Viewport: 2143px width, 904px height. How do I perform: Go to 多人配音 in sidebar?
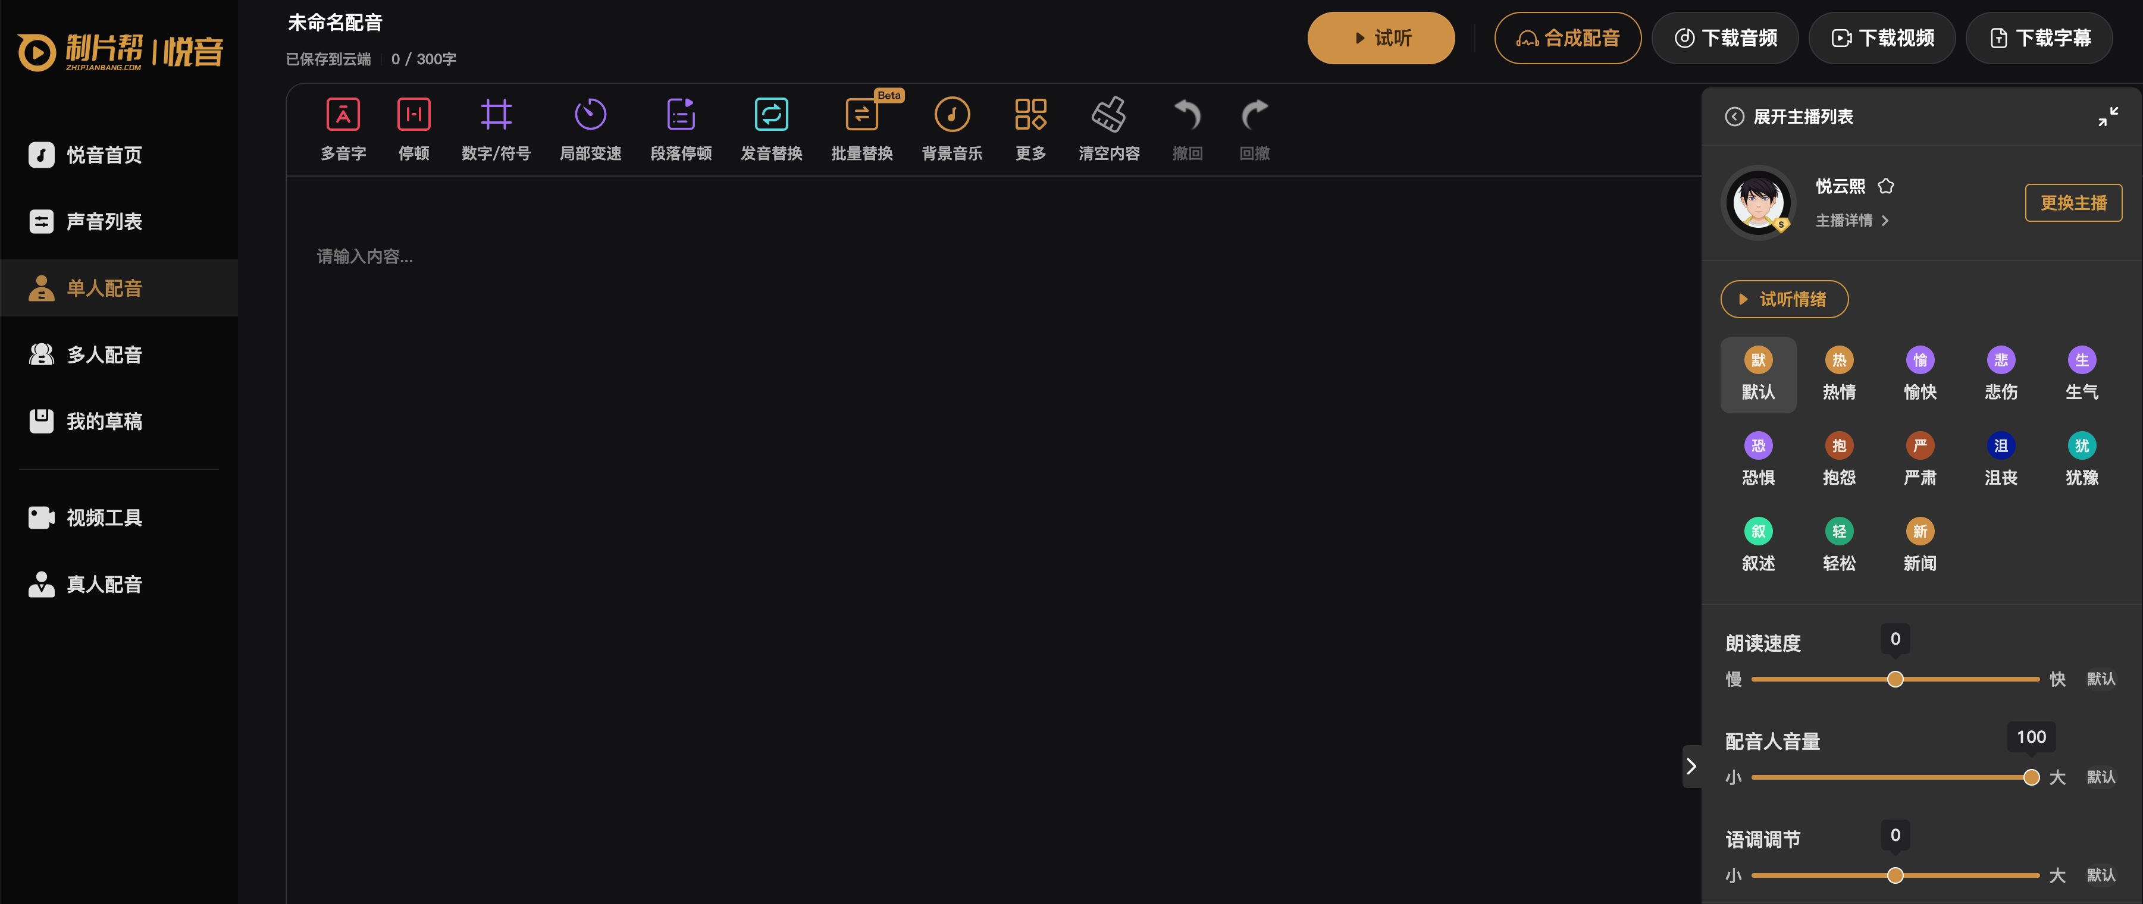tap(104, 355)
